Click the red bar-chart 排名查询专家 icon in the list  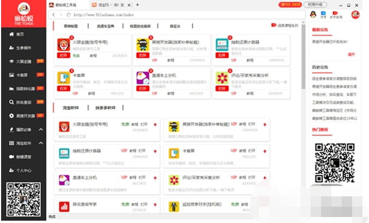pyautogui.click(x=64, y=207)
